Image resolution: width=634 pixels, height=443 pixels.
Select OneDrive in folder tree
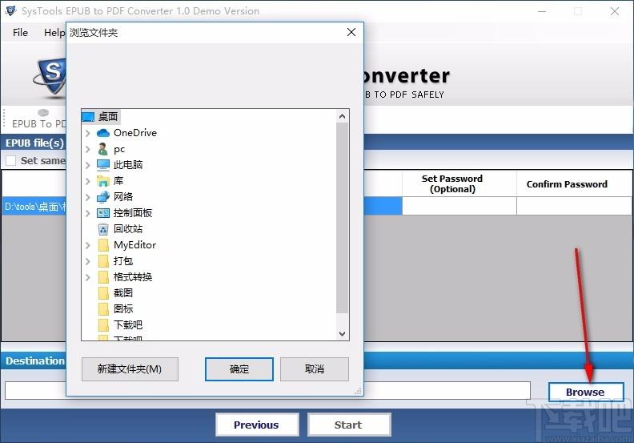[x=135, y=133]
